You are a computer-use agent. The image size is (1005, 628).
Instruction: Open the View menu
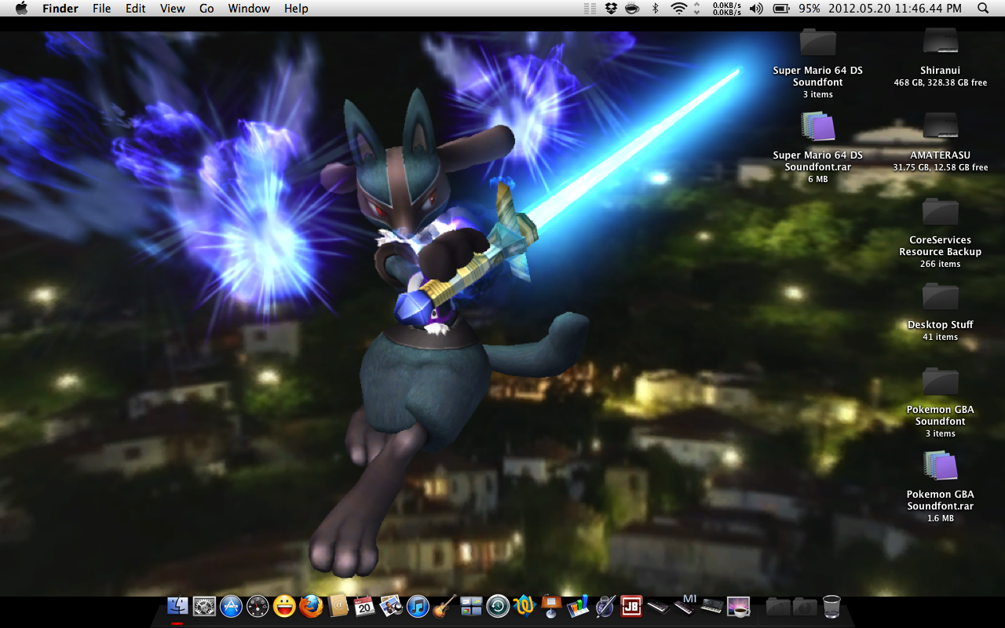[x=173, y=9]
